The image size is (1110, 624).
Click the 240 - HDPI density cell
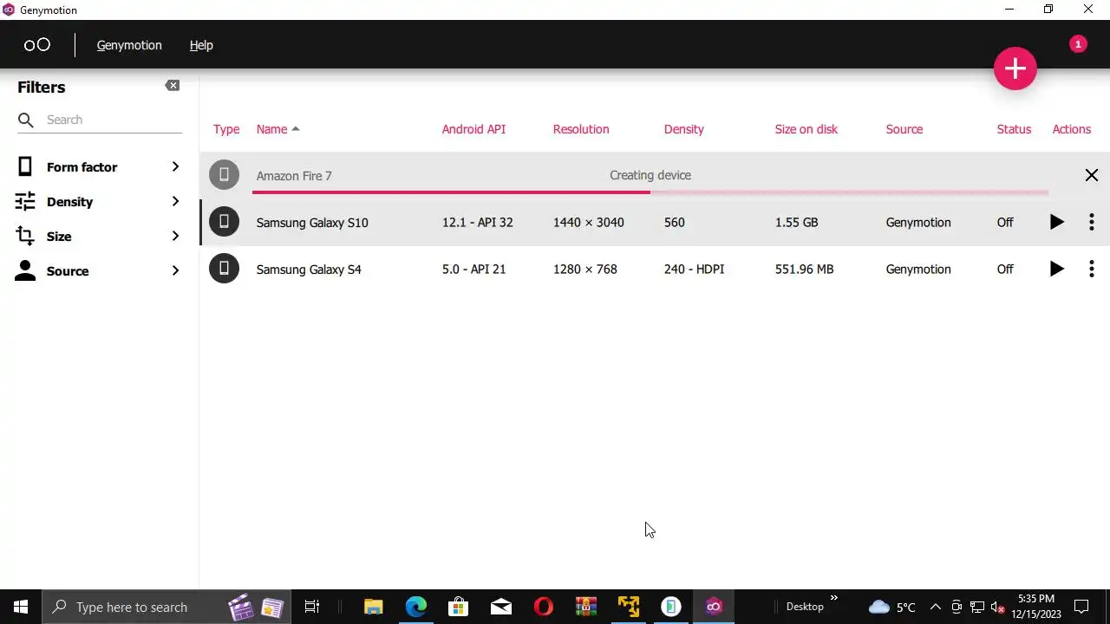point(694,270)
